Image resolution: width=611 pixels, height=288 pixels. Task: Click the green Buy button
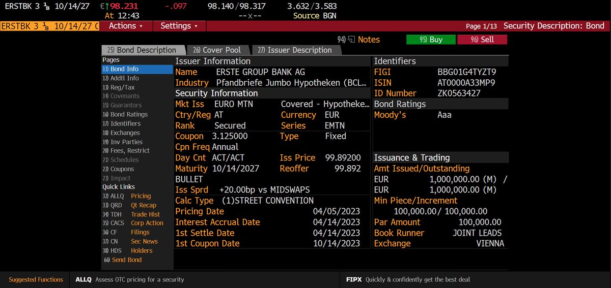431,40
